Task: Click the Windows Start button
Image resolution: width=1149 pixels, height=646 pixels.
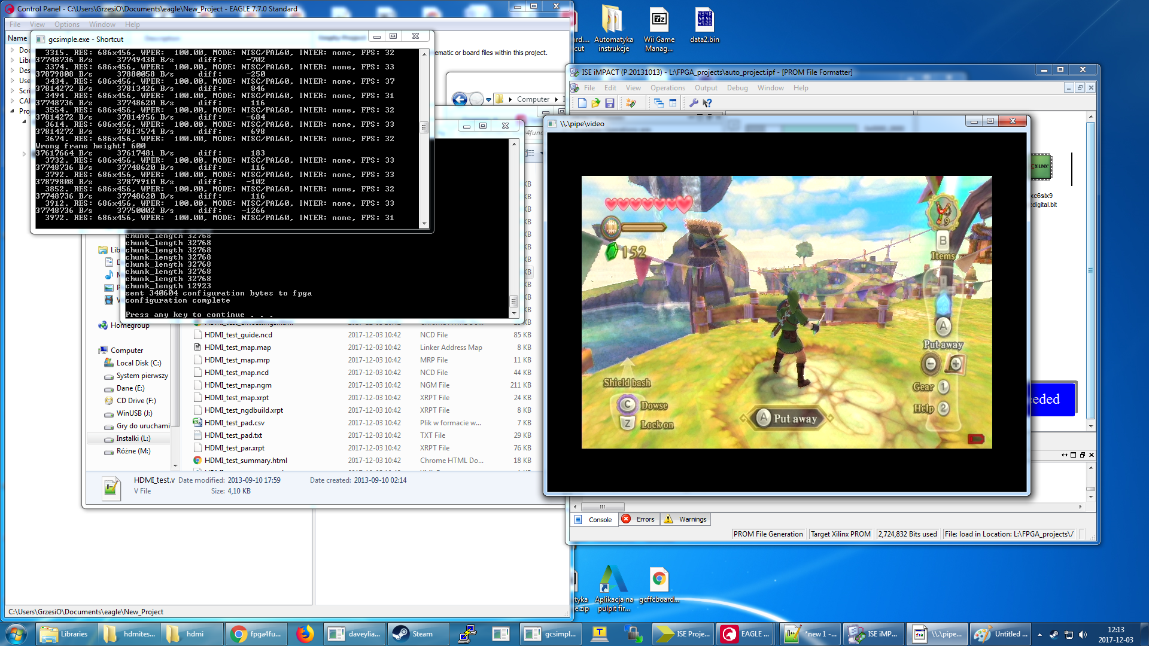Action: [16, 634]
